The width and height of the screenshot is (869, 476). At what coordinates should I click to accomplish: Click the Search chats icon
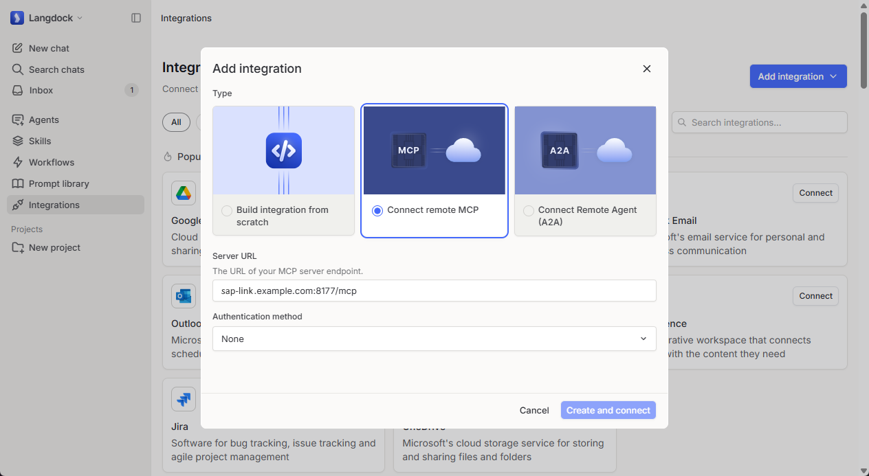20,69
